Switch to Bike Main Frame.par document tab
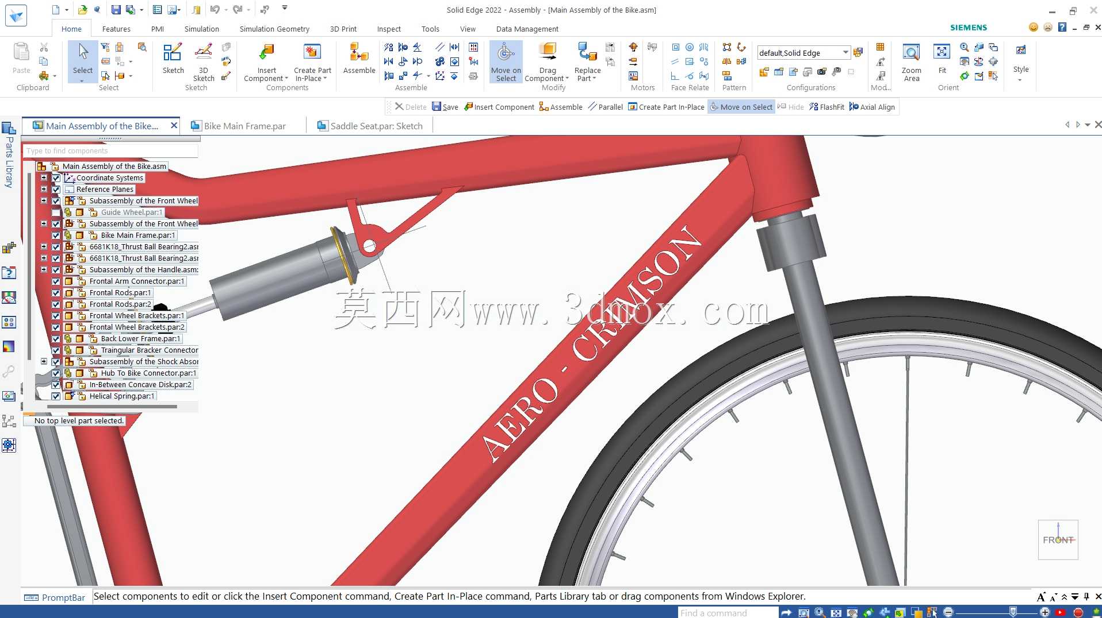 pyautogui.click(x=244, y=126)
